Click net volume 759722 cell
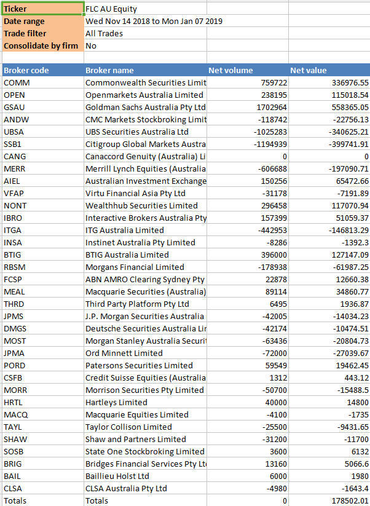This screenshot has height=506, width=370. point(248,82)
